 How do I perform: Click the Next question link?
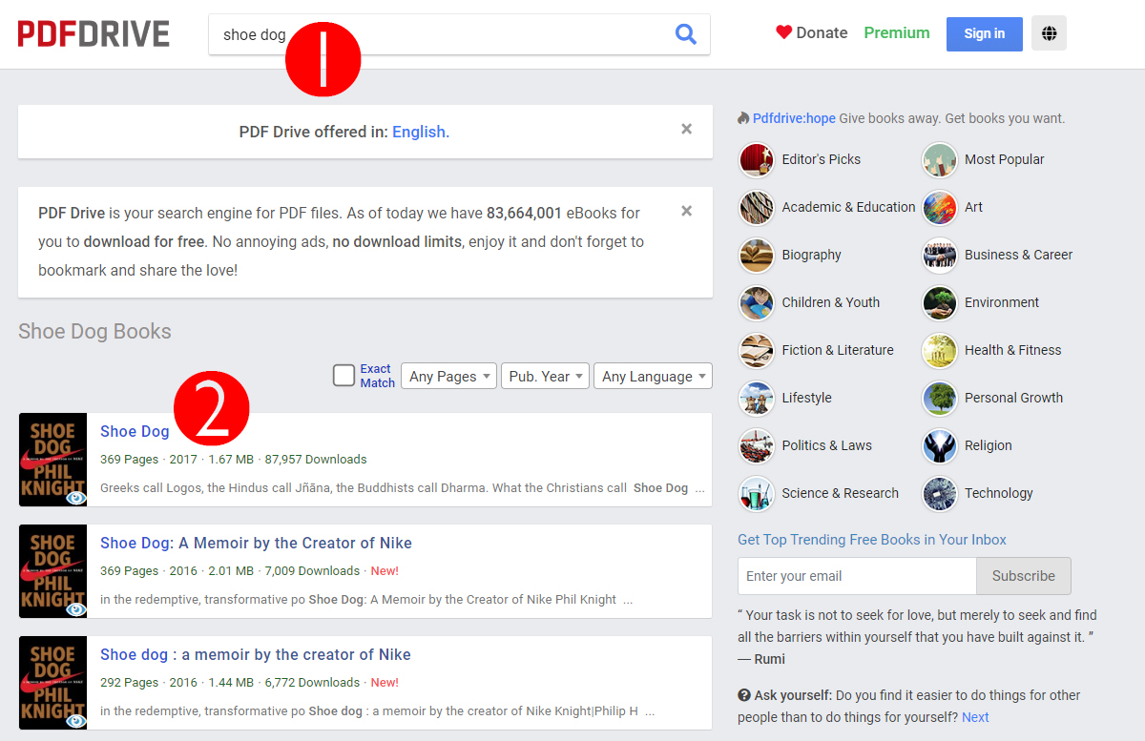coord(975,717)
